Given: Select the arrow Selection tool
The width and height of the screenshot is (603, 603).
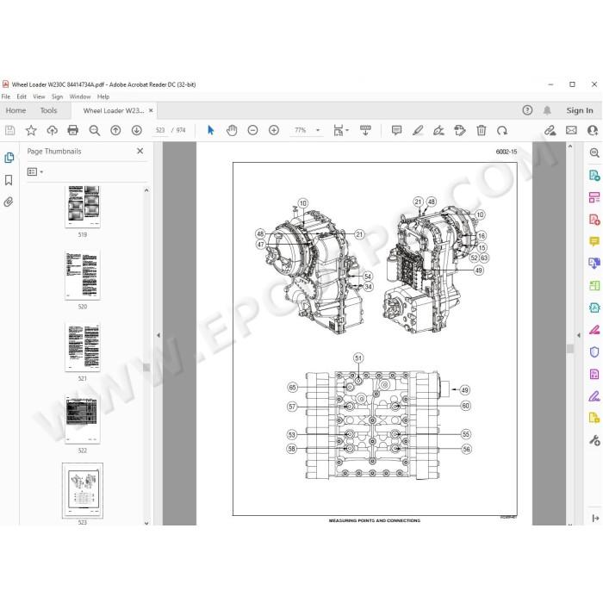Looking at the screenshot, I should click(210, 130).
